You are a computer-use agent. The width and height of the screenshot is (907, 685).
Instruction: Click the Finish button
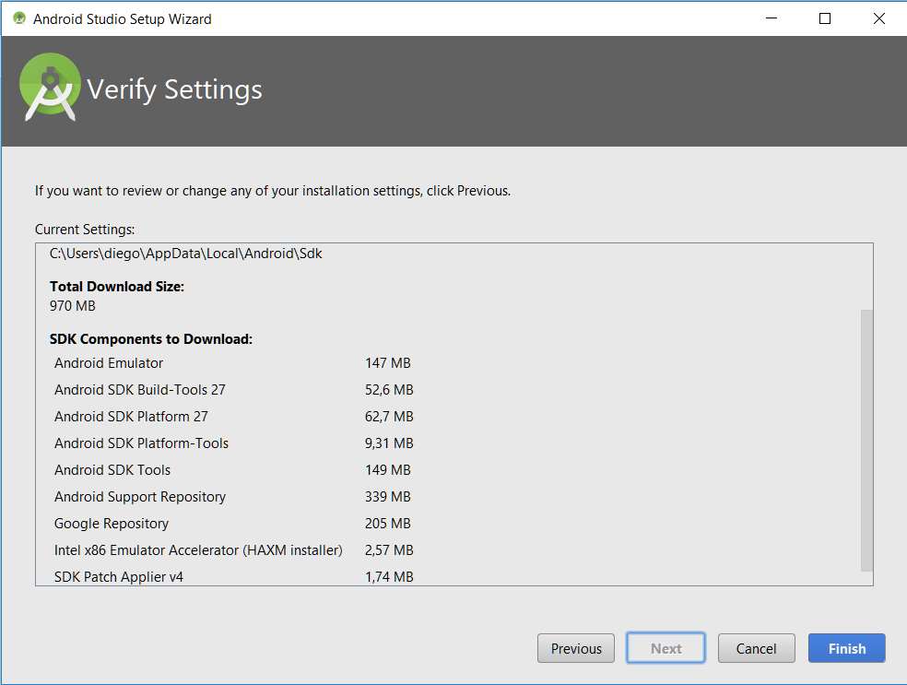point(846,648)
